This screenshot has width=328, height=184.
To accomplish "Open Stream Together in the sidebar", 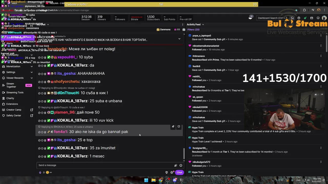I will (x=18, y=85).
